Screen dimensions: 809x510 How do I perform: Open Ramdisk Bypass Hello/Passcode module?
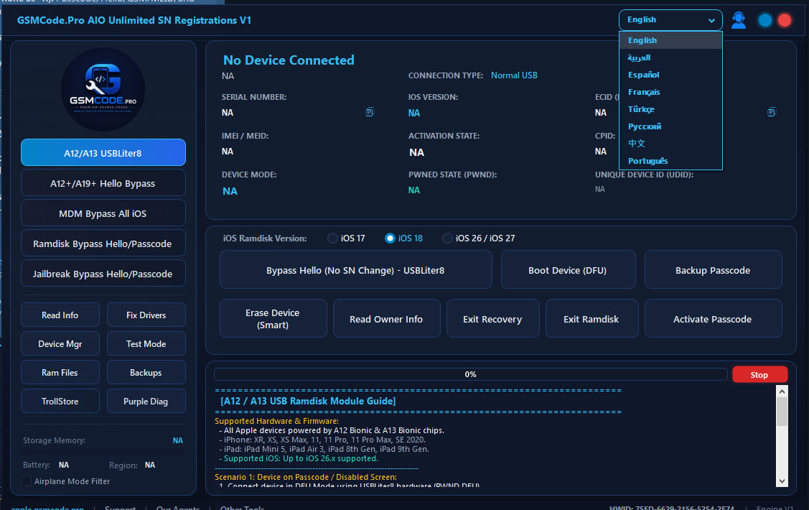coord(103,244)
